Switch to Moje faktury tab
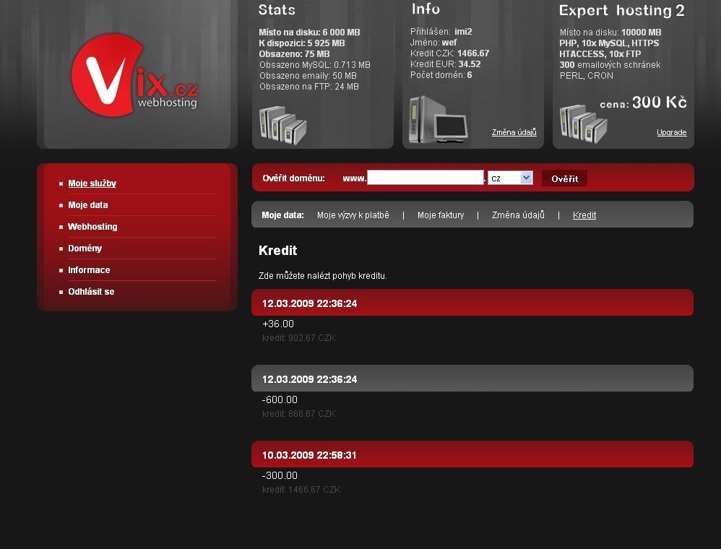Image resolution: width=721 pixels, height=549 pixels. coord(441,215)
